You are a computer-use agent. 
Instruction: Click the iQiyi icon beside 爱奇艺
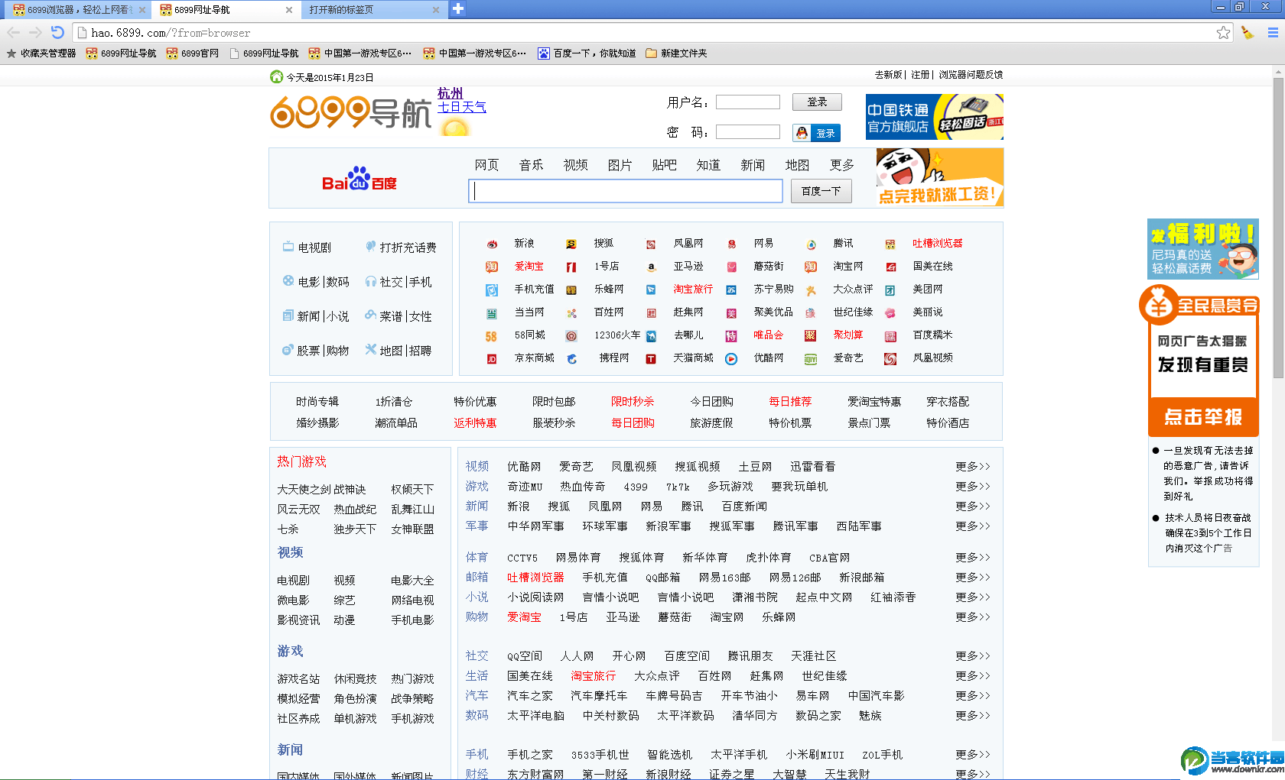pyautogui.click(x=811, y=358)
